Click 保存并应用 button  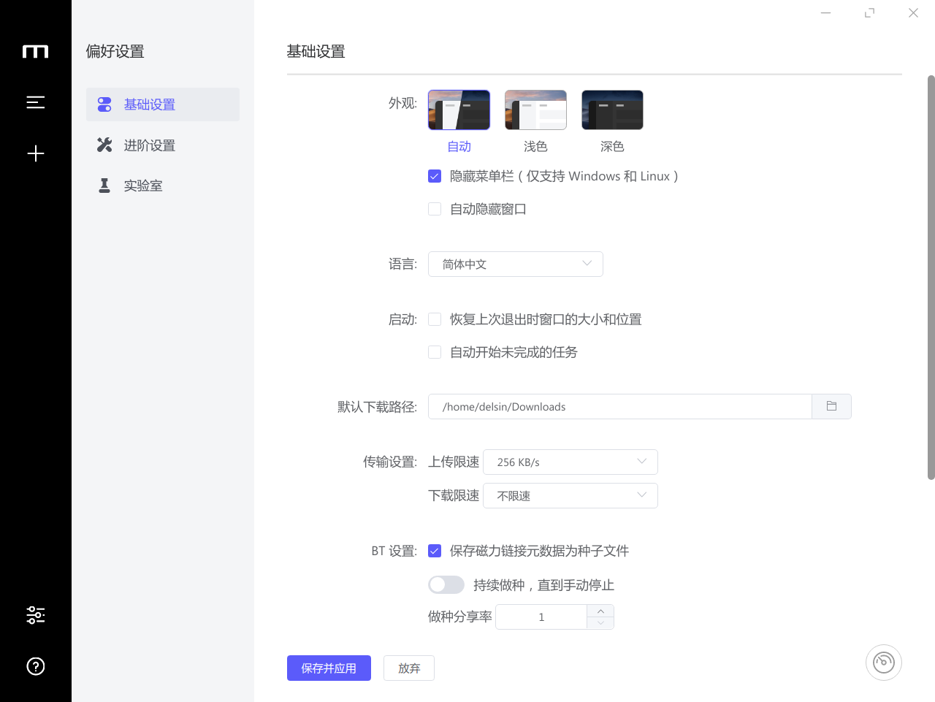[x=329, y=668]
